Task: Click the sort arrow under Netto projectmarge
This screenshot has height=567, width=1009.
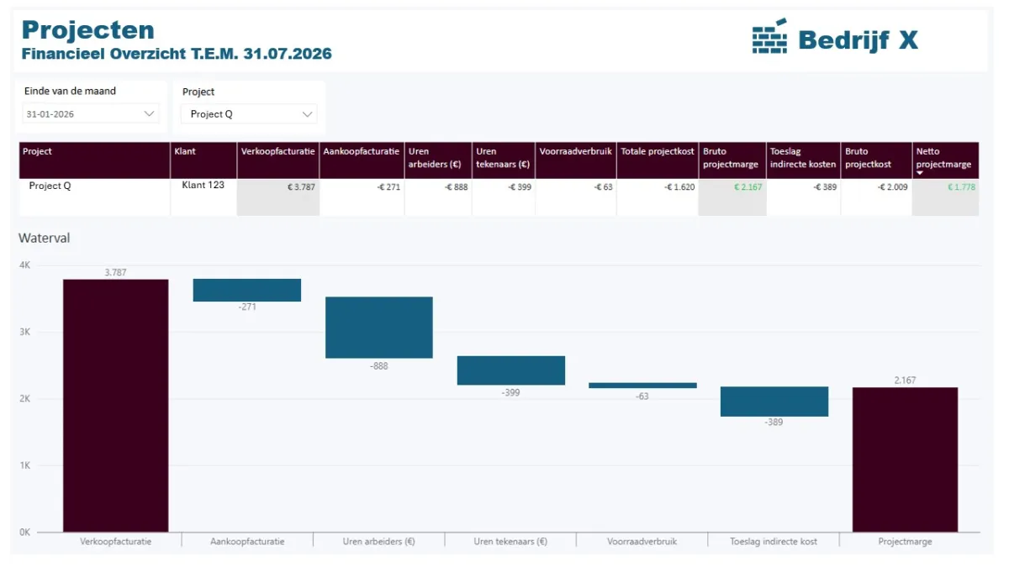Action: coord(920,173)
